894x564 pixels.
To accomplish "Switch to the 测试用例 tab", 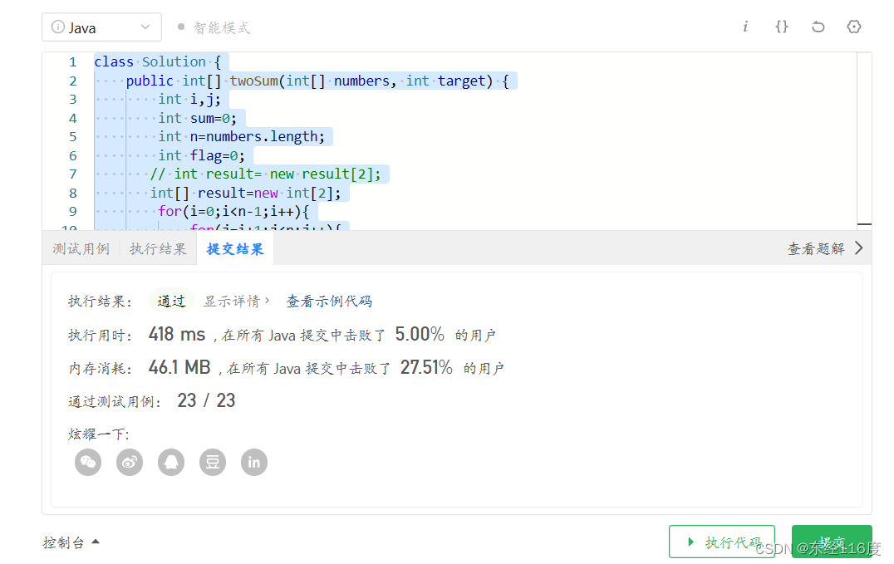I will coord(80,248).
